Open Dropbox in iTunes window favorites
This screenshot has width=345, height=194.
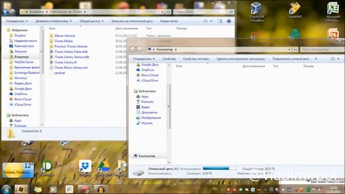(x=20, y=36)
